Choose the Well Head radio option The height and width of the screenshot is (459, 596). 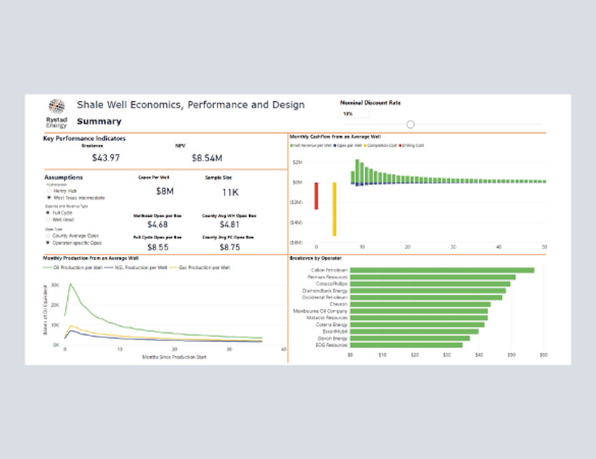click(x=48, y=219)
